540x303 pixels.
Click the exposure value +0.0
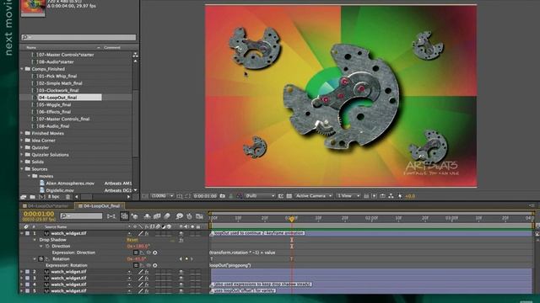click(x=410, y=196)
